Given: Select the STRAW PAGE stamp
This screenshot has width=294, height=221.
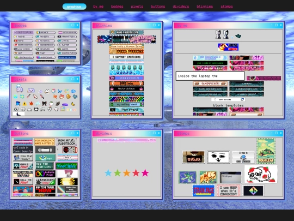Looking at the screenshot, I should (204, 191).
